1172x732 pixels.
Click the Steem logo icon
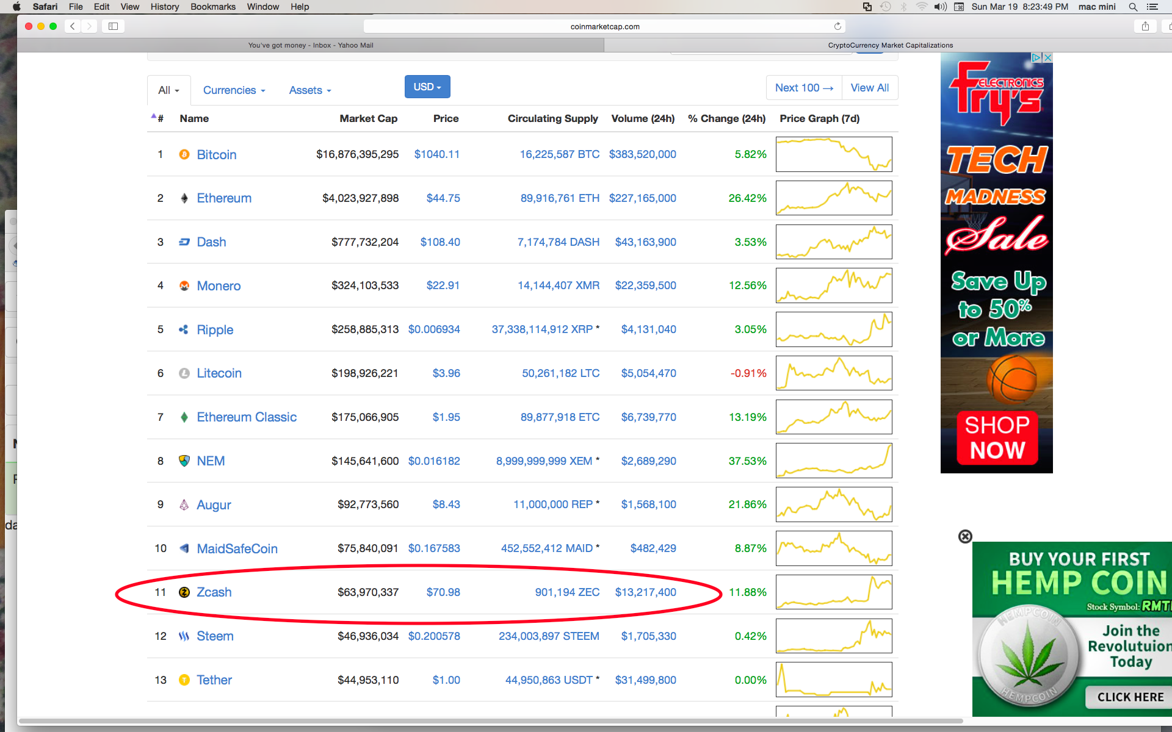tap(184, 636)
